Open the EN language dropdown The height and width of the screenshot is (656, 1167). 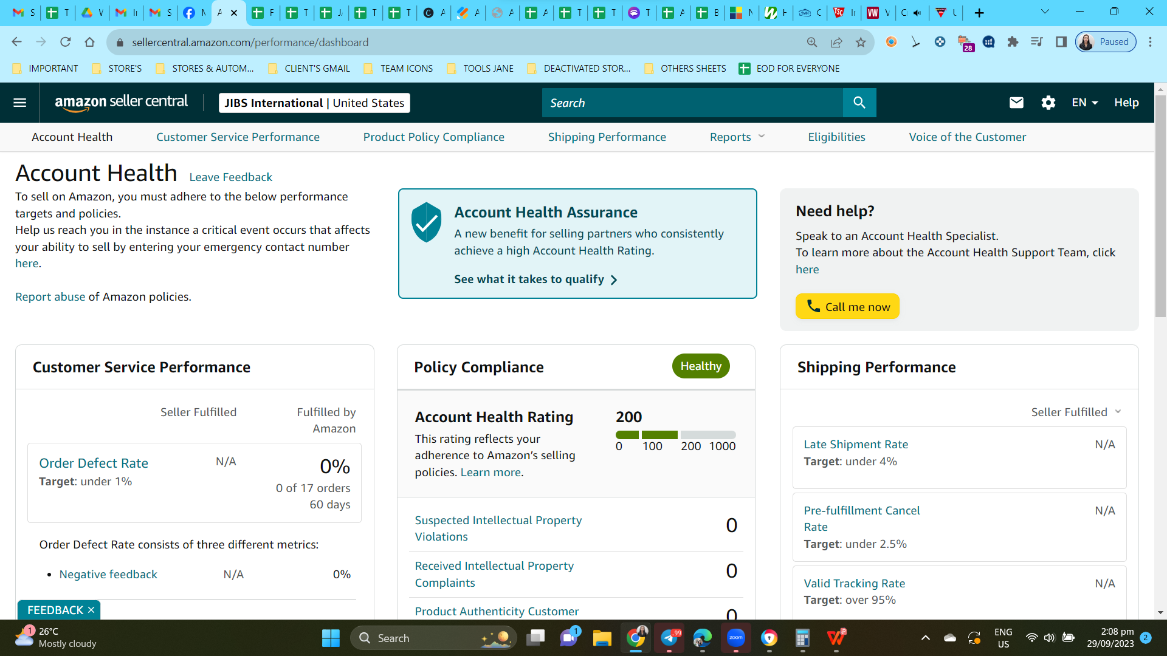tap(1085, 103)
